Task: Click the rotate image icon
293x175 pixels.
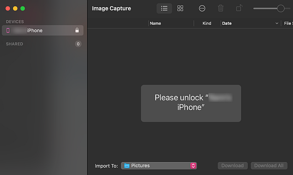Action: click(x=239, y=8)
